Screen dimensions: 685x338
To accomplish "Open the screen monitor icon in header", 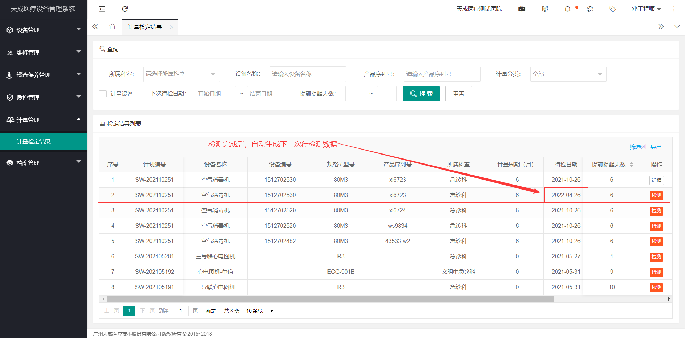I will (522, 9).
